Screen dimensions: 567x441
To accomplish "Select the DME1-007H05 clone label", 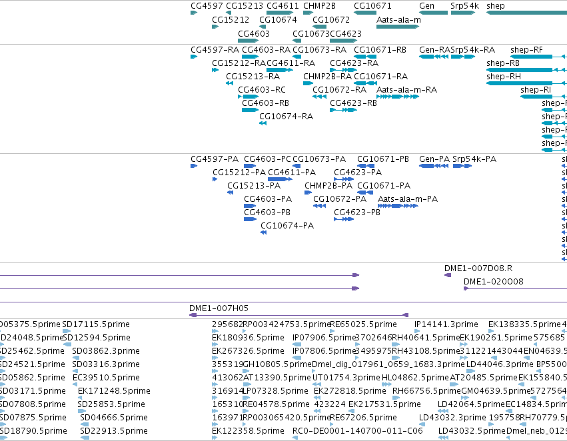I will click(219, 308).
